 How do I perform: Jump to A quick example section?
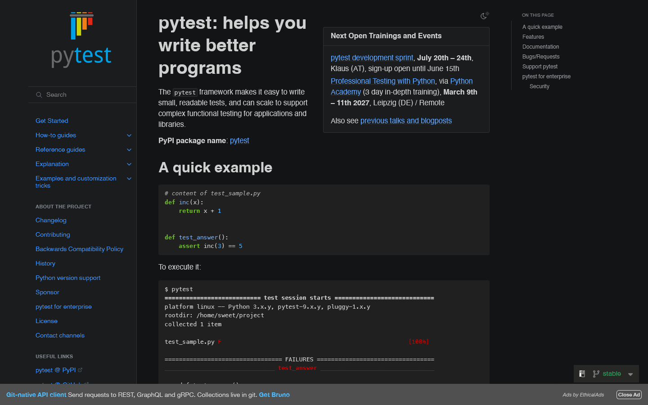(x=542, y=27)
